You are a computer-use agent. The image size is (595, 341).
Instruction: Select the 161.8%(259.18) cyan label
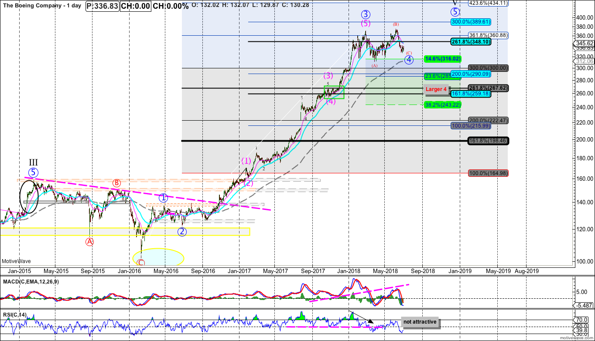point(471,94)
